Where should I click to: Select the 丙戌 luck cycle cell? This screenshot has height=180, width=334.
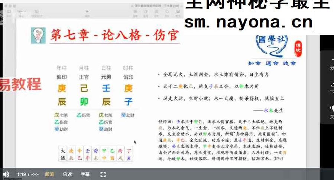pyautogui.click(x=120, y=154)
